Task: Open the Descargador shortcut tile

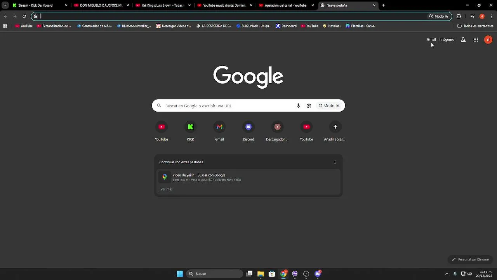Action: pos(277,131)
